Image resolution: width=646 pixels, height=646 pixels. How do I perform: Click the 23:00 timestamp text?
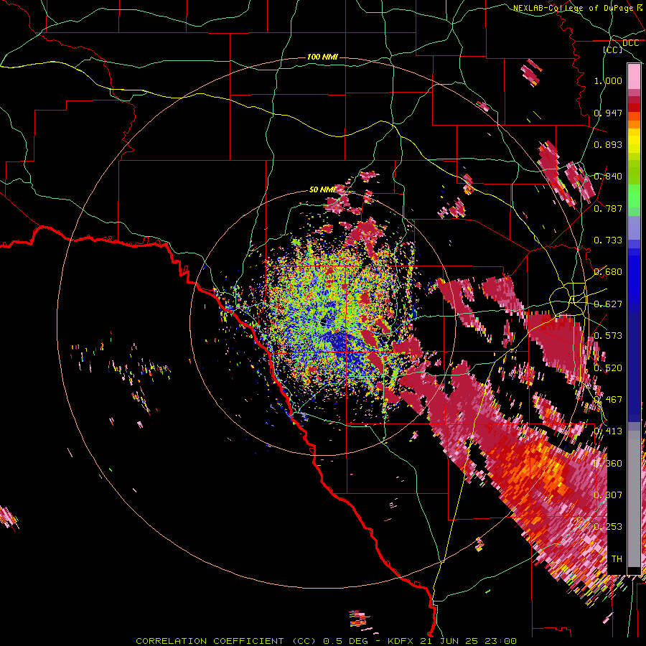pyautogui.click(x=500, y=641)
